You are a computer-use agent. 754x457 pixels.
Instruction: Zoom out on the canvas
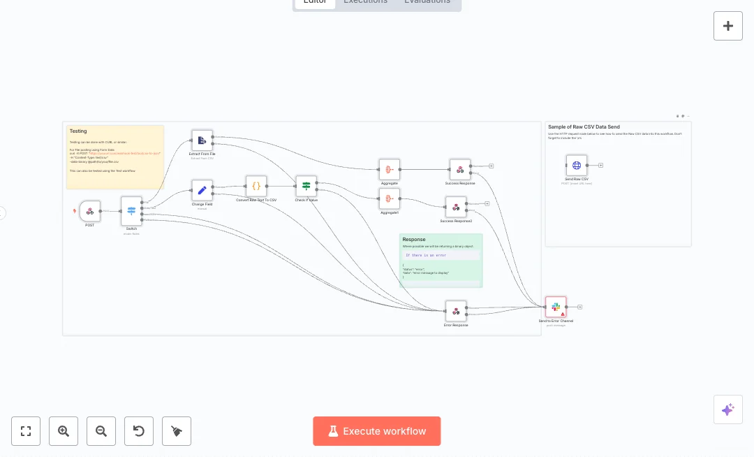pyautogui.click(x=101, y=431)
